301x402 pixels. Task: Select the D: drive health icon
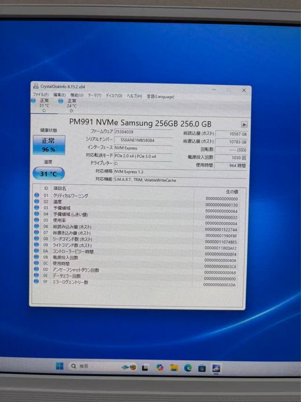(x=61, y=101)
